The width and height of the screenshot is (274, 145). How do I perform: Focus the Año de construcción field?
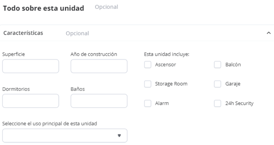99,66
